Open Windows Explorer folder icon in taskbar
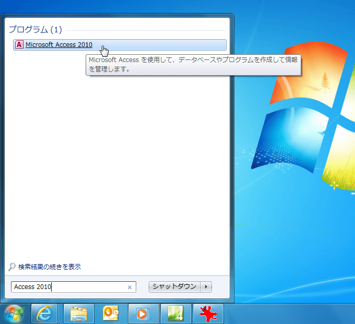This screenshot has width=355, height=324. click(79, 314)
